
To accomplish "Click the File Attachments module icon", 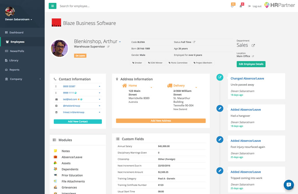I will click(55, 181).
